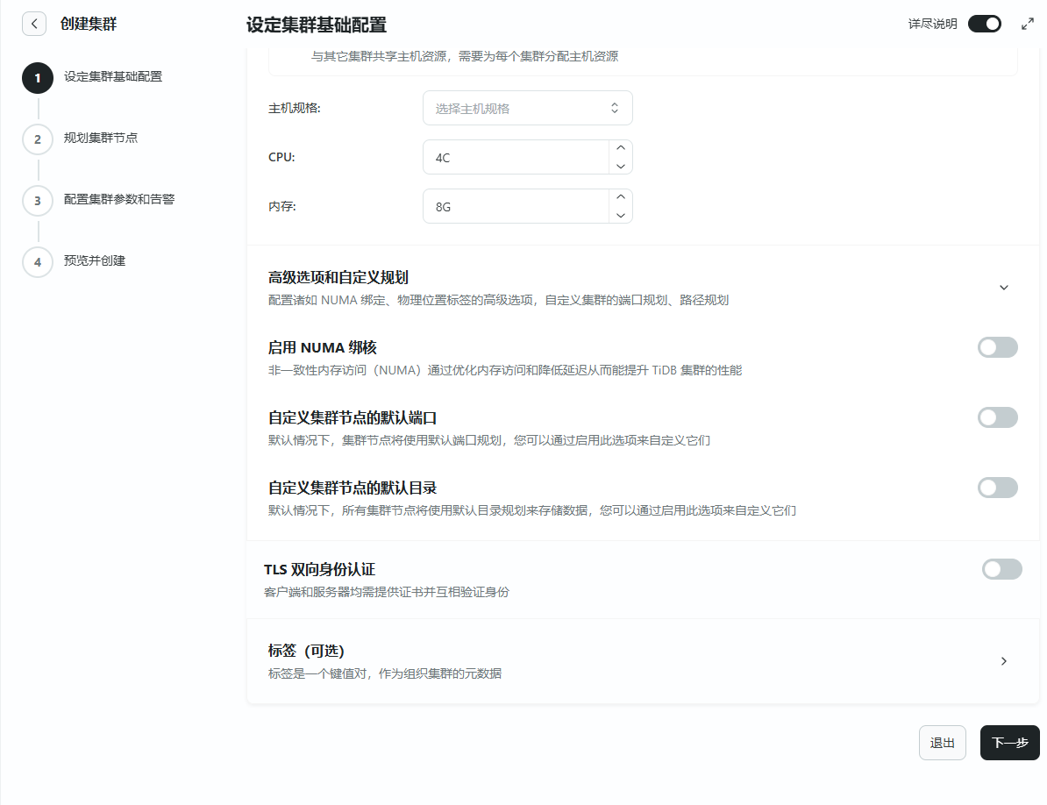This screenshot has width=1047, height=805.
Task: Disable the 详尽说明 toggle
Action: click(984, 24)
